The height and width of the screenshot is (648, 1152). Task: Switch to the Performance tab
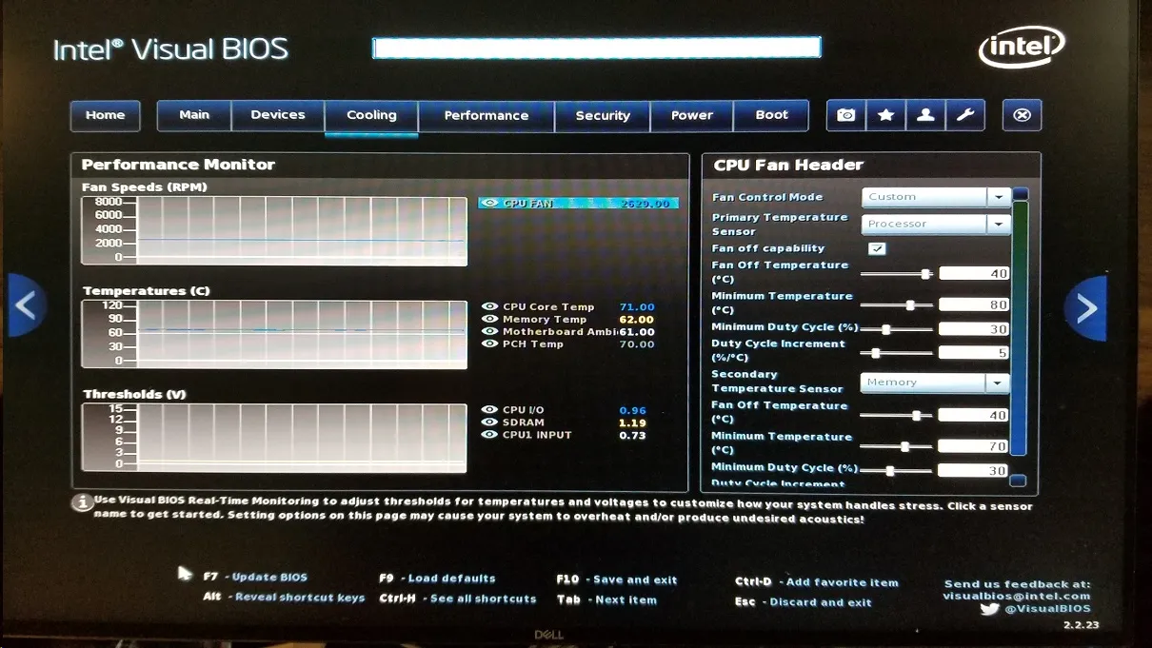tap(487, 115)
